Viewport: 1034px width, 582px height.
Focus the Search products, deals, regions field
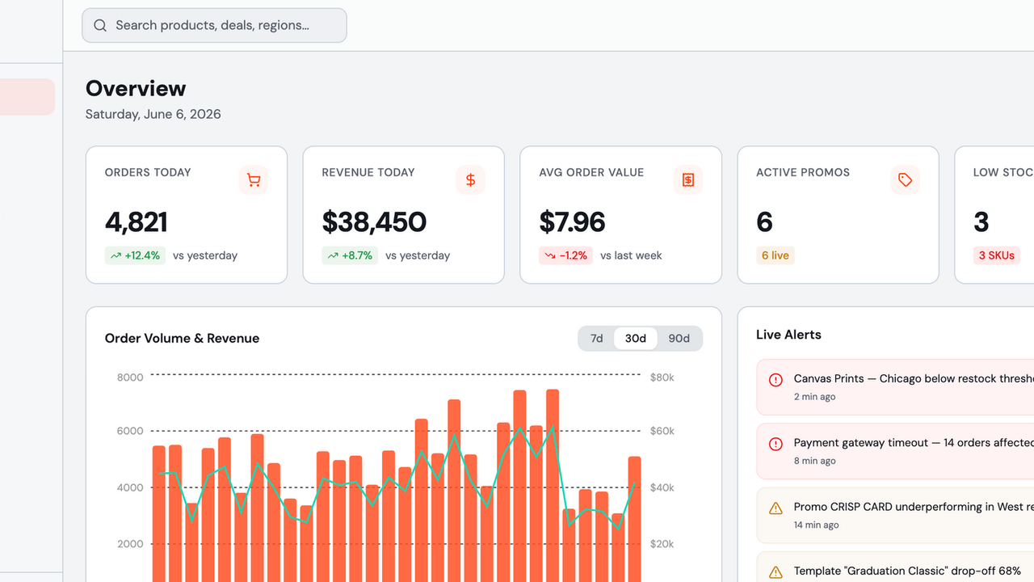[x=214, y=26]
